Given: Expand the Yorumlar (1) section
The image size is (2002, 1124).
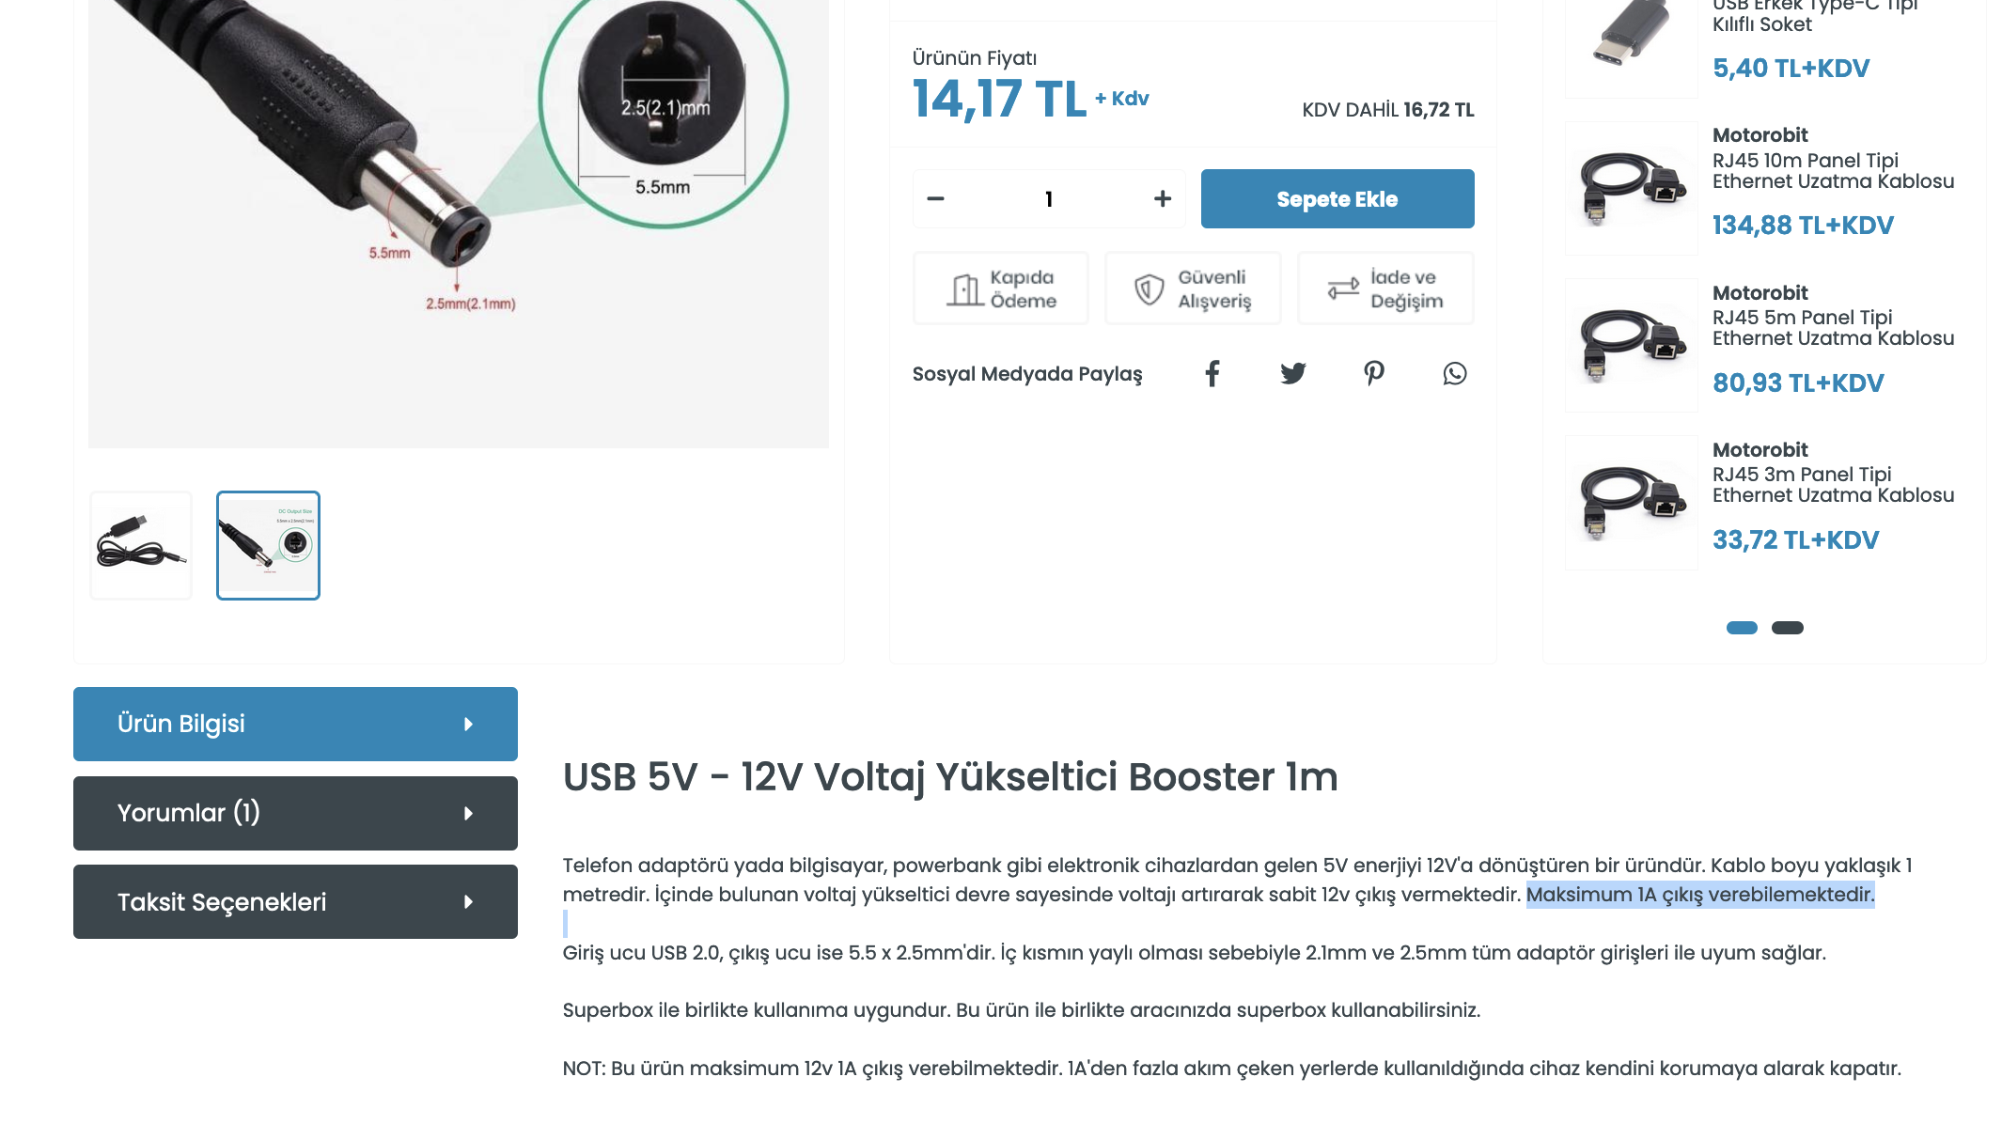Looking at the screenshot, I should click(295, 813).
